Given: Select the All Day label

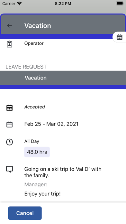Looking at the screenshot, I should [x=32, y=141].
